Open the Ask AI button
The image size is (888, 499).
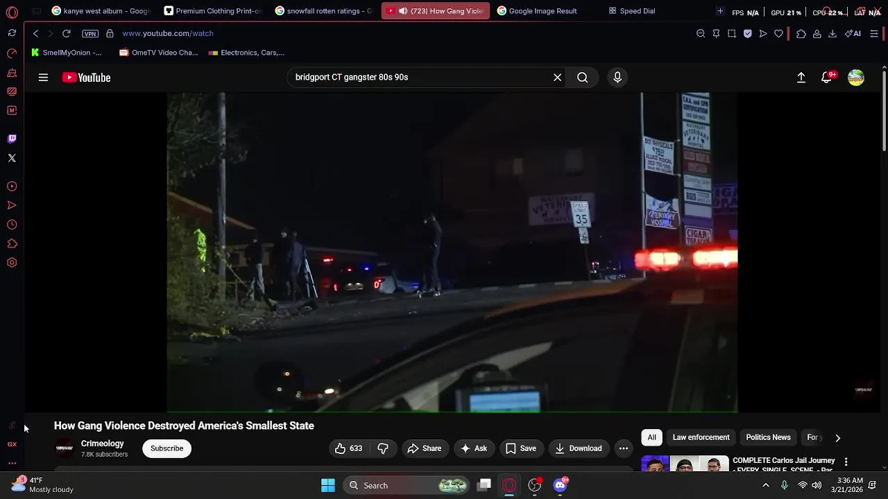click(x=474, y=448)
